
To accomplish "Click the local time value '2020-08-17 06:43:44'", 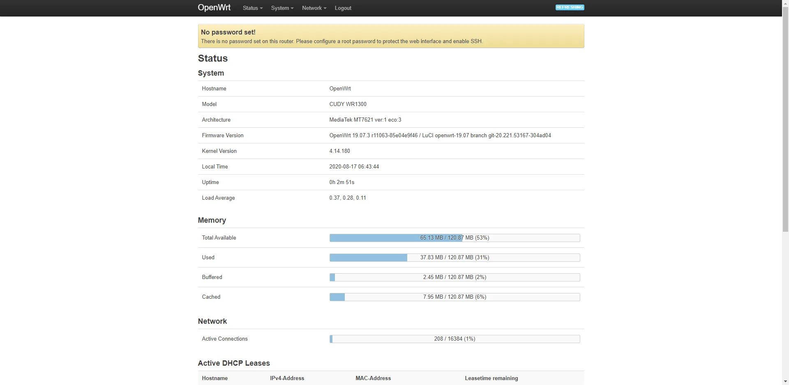I will pos(354,167).
